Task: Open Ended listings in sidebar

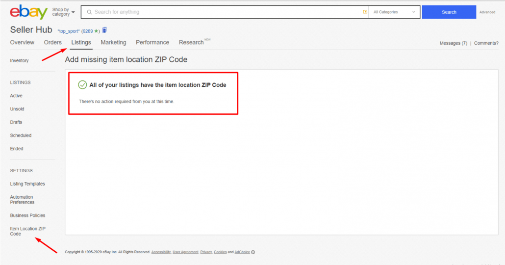Action: coord(17,149)
